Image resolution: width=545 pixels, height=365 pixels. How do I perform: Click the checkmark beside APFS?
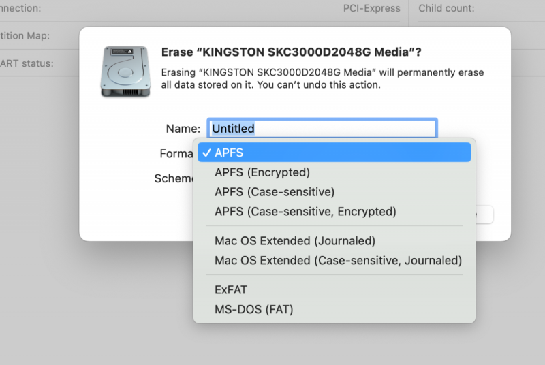(205, 153)
